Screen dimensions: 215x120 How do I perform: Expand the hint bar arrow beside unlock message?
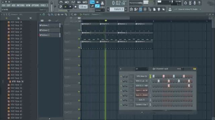(x=200, y=9)
